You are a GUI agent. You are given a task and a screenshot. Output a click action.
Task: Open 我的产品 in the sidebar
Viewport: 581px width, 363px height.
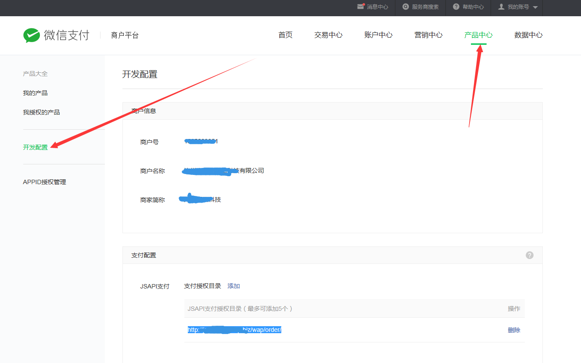(35, 93)
